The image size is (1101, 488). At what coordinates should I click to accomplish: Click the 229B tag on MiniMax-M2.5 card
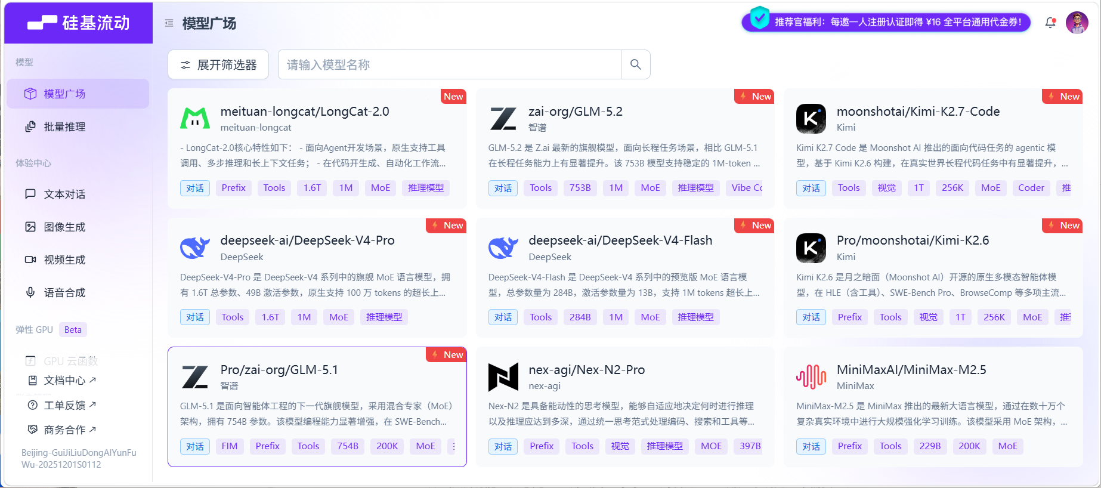tap(930, 446)
